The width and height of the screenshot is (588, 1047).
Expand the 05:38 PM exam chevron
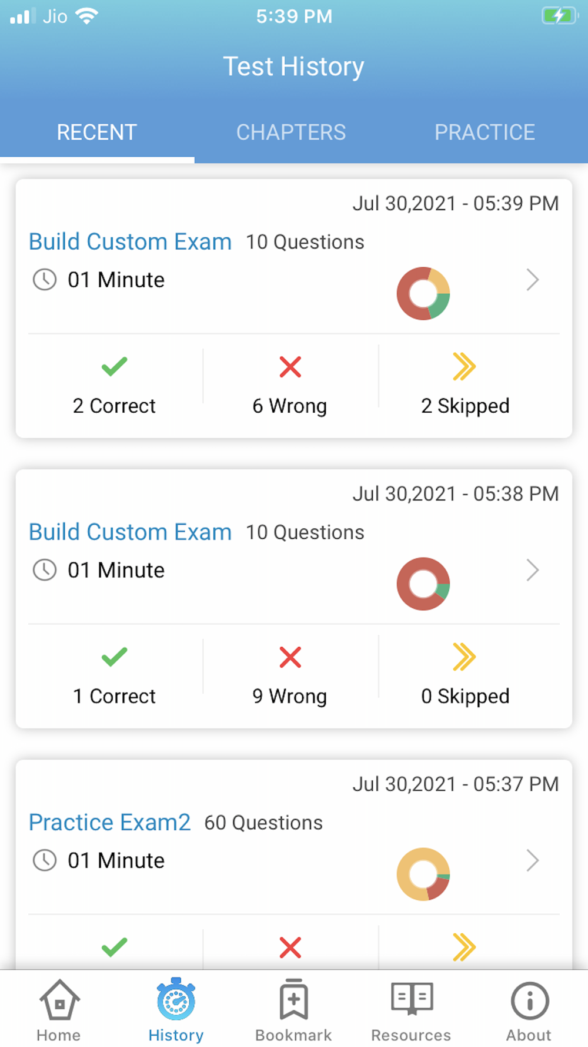532,570
